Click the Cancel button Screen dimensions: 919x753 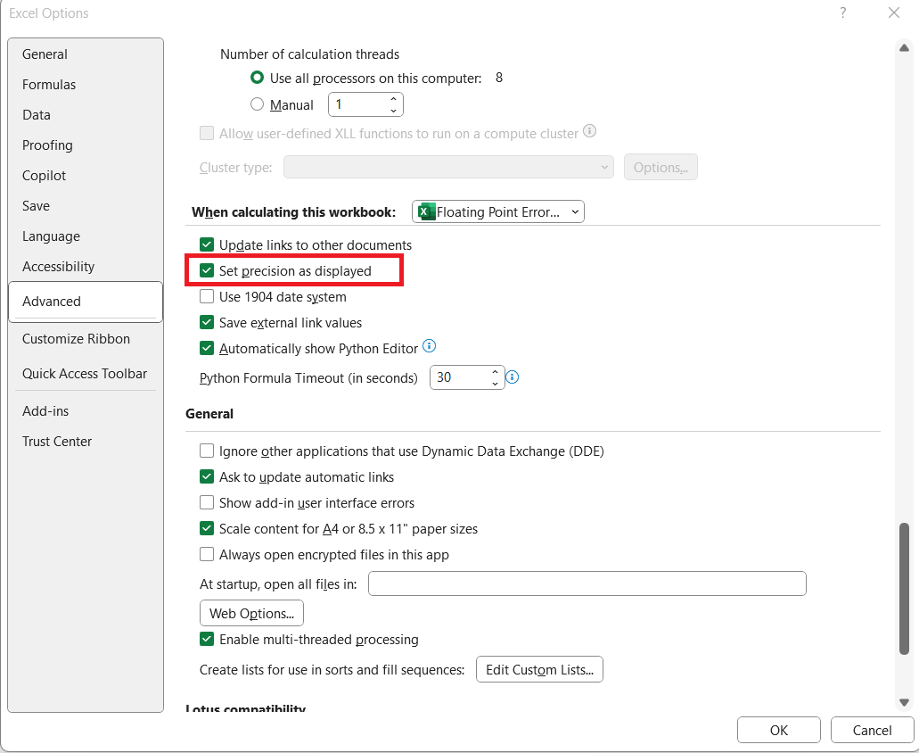(x=872, y=730)
